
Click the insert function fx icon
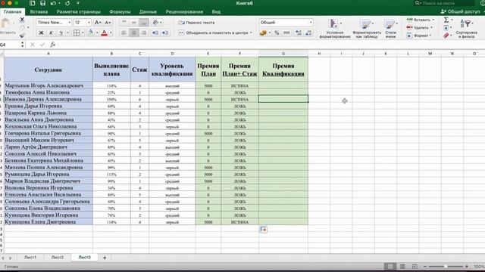point(53,45)
